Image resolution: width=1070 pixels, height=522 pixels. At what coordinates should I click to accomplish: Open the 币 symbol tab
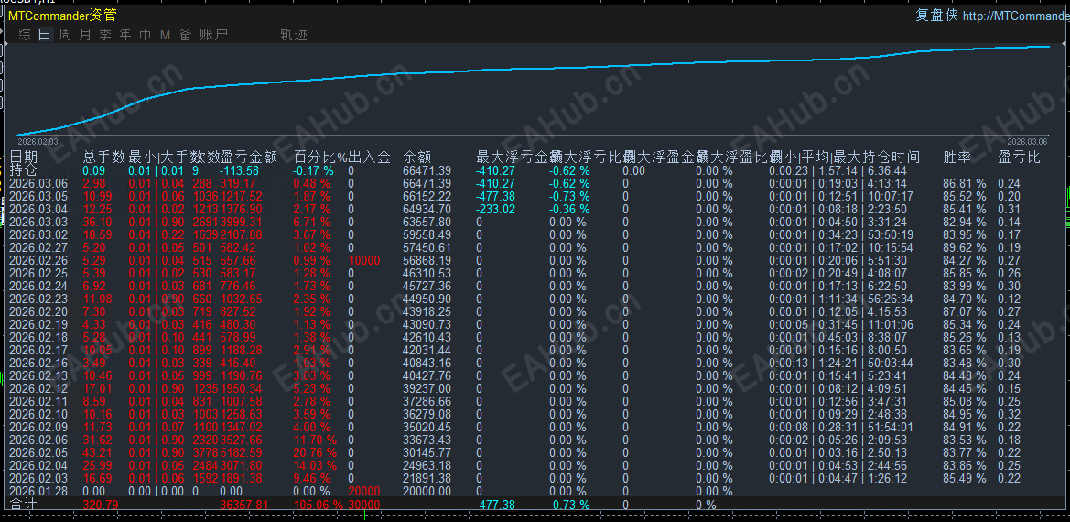click(x=145, y=35)
